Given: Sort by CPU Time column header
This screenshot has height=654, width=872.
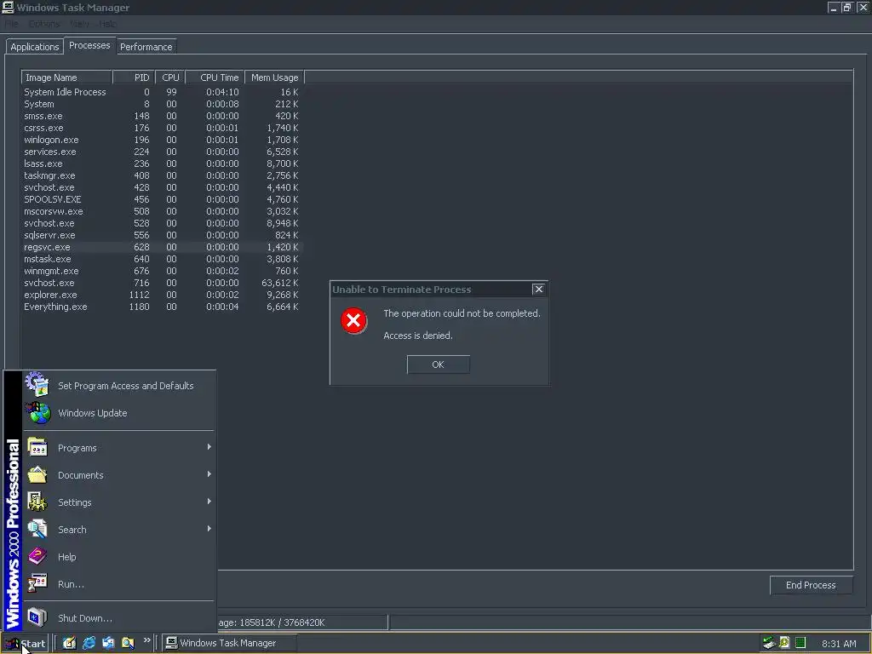Looking at the screenshot, I should (x=215, y=77).
